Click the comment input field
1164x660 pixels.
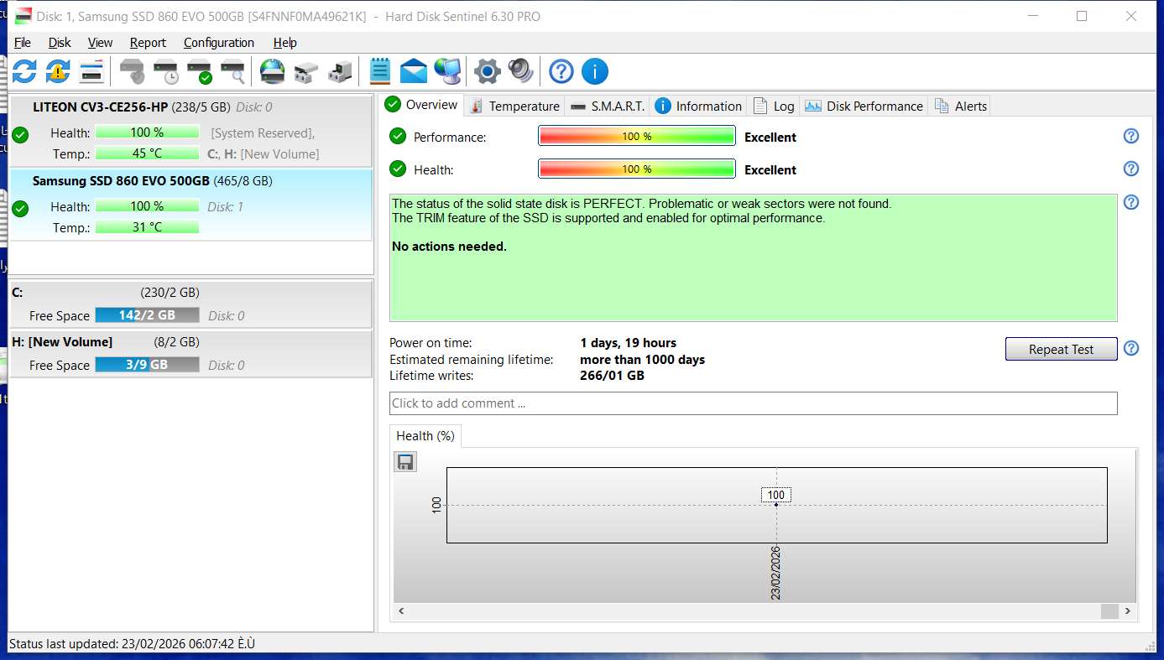[753, 403]
